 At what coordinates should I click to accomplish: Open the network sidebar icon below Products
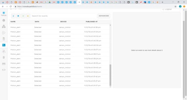click(4, 33)
